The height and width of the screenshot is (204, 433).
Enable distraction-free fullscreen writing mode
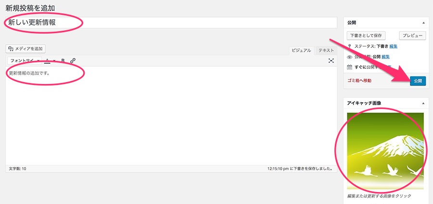(x=331, y=60)
